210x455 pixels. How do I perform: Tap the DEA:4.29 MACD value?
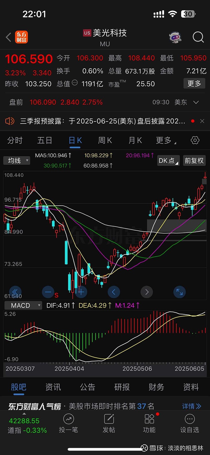pos(95,305)
